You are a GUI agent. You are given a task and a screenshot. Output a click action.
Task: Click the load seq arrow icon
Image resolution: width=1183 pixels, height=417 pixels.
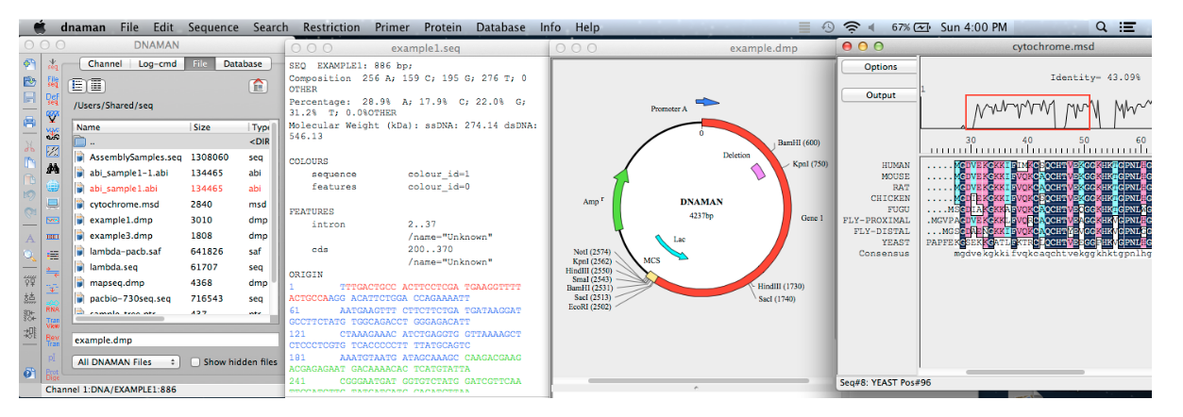point(53,64)
